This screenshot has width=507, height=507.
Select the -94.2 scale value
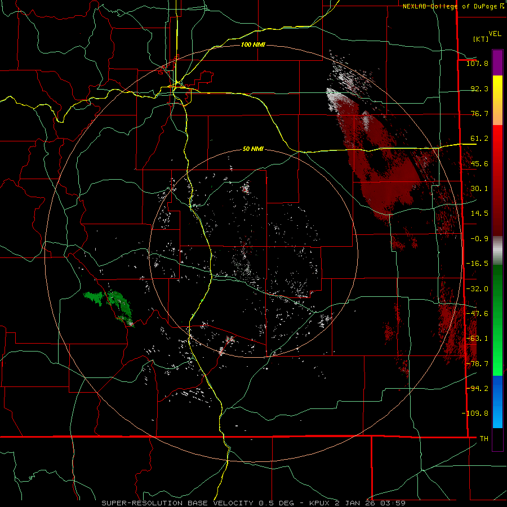point(477,388)
